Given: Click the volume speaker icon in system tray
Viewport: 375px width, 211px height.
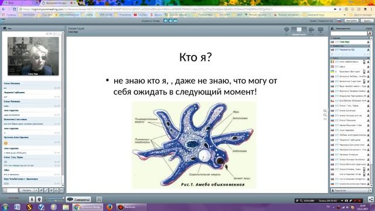Looking at the screenshot, I should [x=347, y=207].
